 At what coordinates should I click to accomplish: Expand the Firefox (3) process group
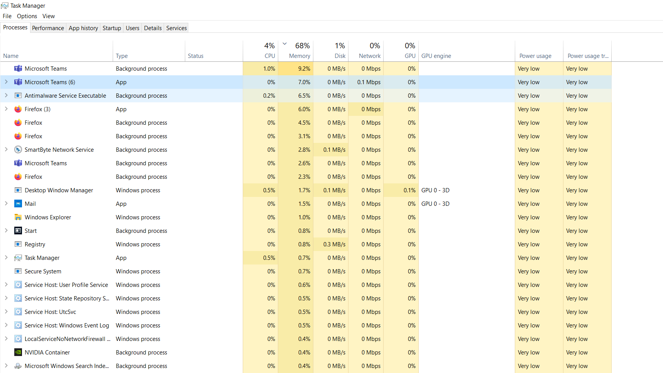click(6, 109)
